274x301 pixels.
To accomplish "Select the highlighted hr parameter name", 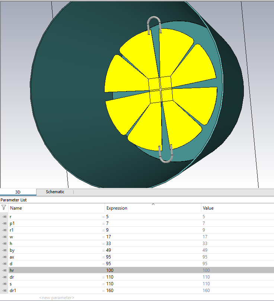I will 12,270.
